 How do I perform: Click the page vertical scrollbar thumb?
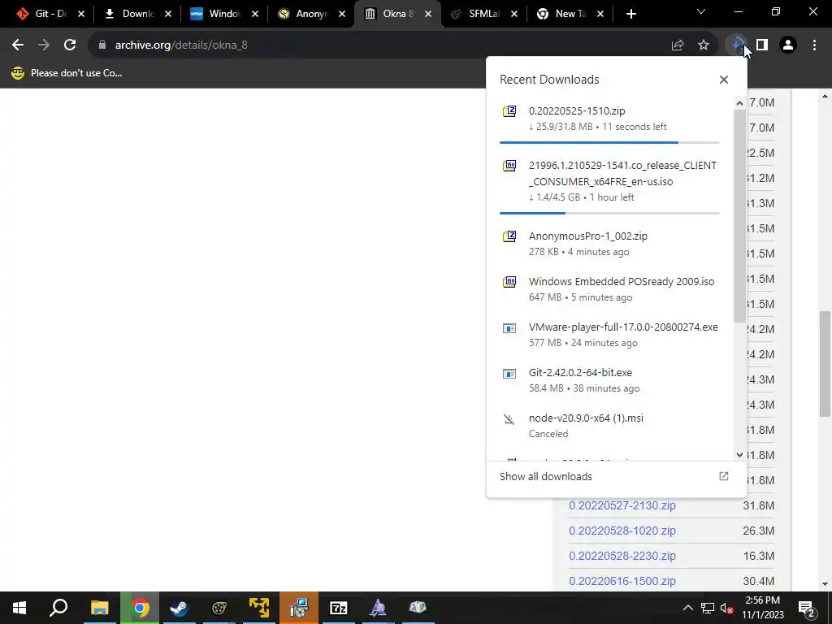(825, 363)
